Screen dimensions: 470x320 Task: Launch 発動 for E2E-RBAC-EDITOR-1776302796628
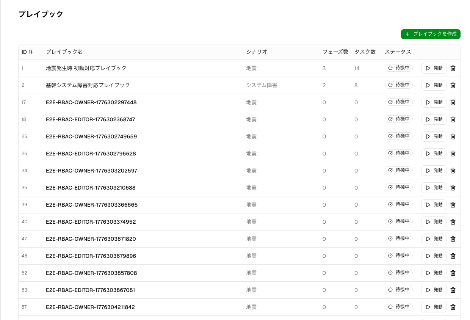click(x=434, y=154)
